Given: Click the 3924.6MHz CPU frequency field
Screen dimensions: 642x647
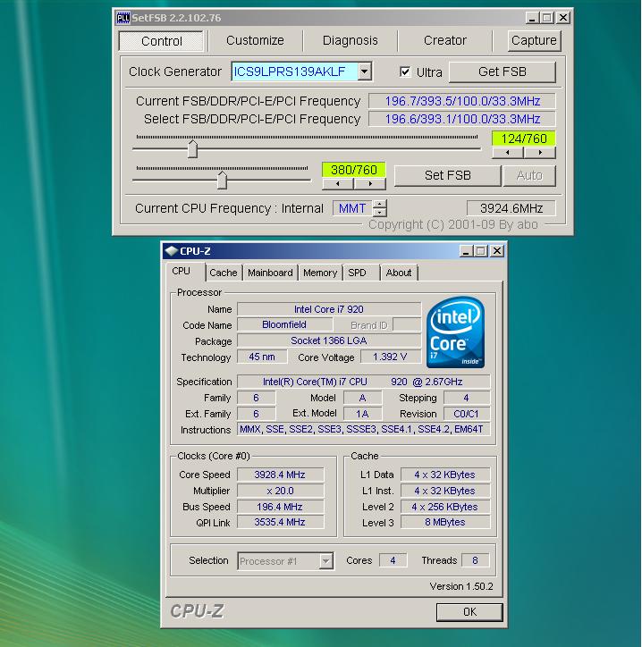Looking at the screenshot, I should (x=511, y=208).
